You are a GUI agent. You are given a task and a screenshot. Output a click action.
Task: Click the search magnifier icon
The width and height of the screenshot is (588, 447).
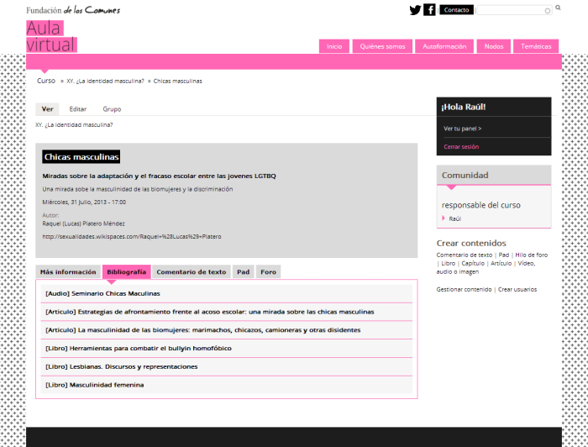(558, 8)
